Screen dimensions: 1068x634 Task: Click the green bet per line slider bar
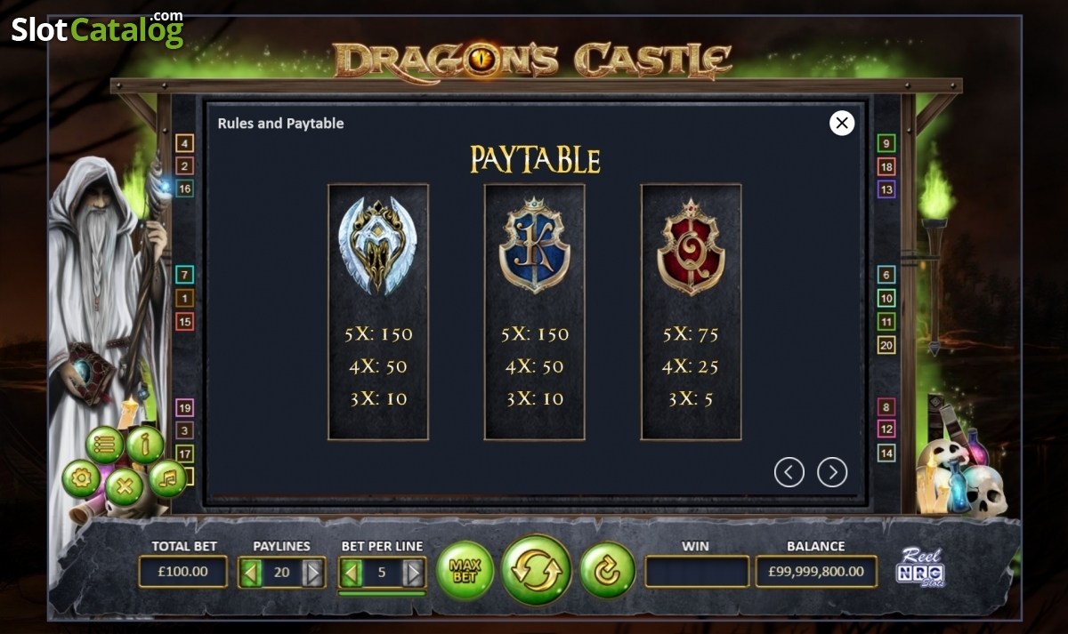(x=382, y=592)
